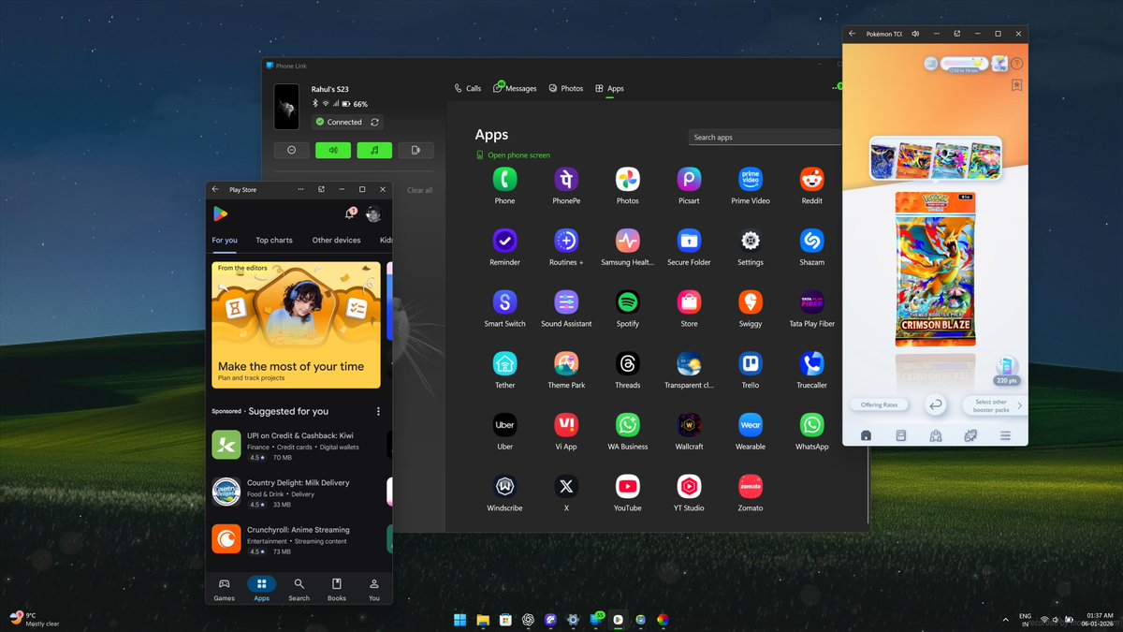Viewport: 1123px width, 632px height.
Task: Open Prime Video app icon
Action: coord(751,179)
